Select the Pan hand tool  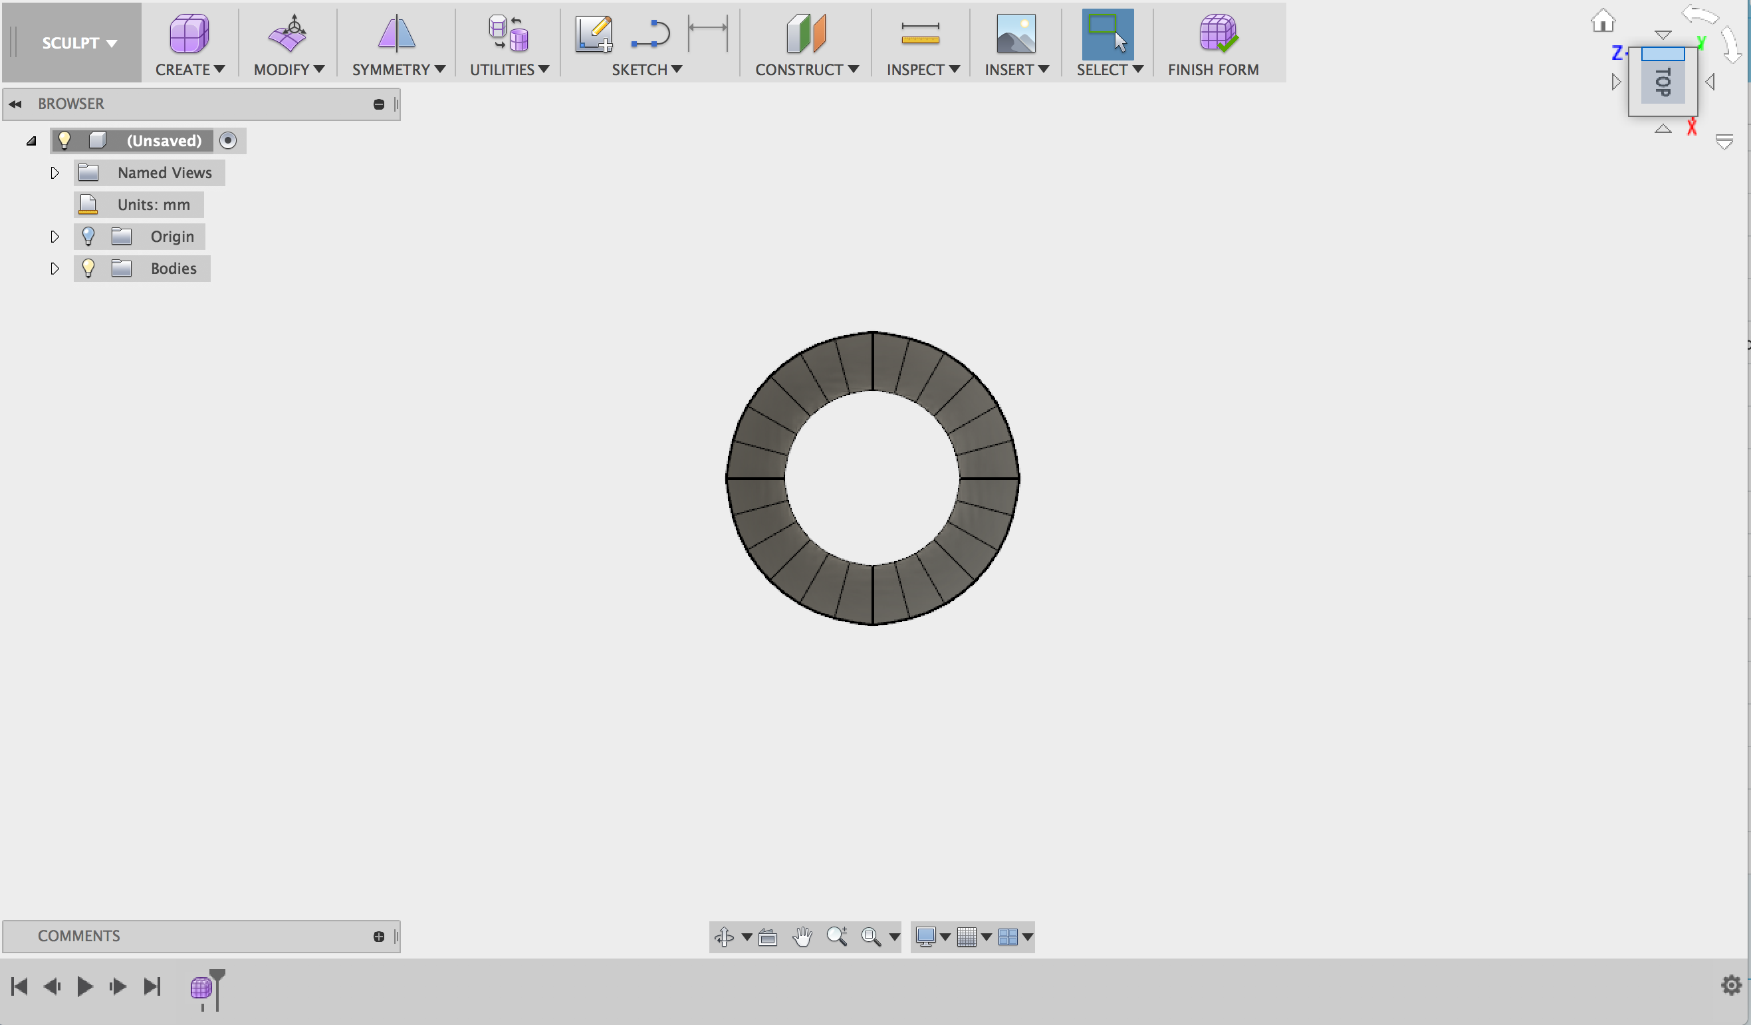pos(802,937)
